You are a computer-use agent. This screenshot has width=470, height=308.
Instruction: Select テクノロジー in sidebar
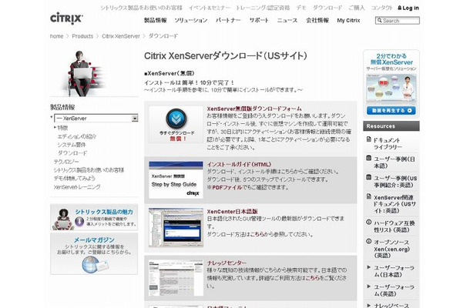pos(66,162)
